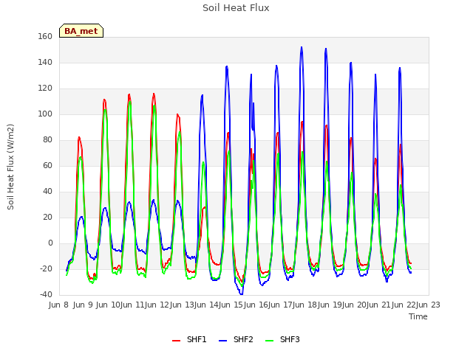Click the Jun 20 x-axis label
The width and height of the screenshot is (473, 354).
point(354,305)
